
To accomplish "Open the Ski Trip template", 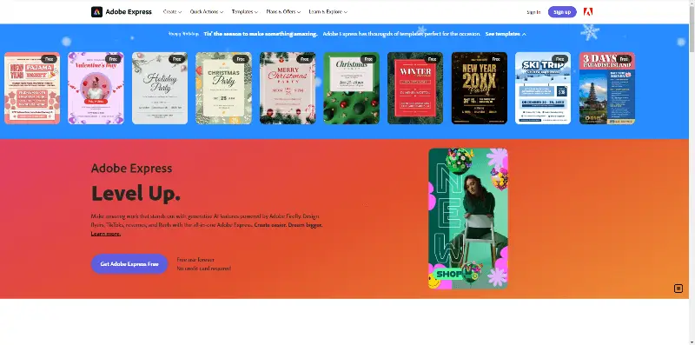I will point(543,89).
